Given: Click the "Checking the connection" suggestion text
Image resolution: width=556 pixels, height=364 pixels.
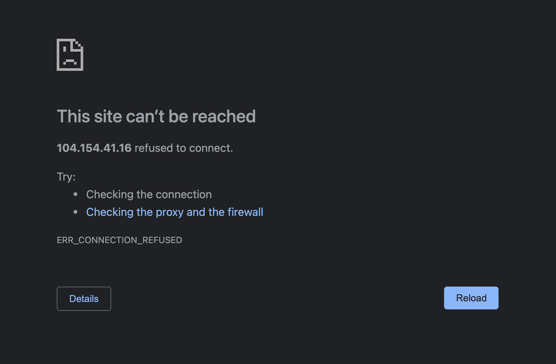Looking at the screenshot, I should click(149, 194).
